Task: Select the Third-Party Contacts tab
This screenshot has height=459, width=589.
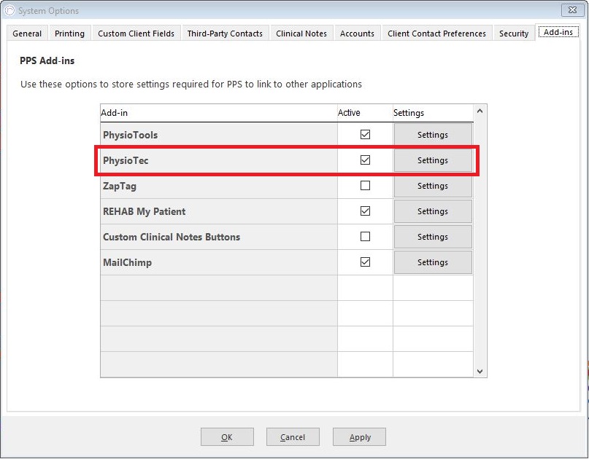Action: point(225,34)
